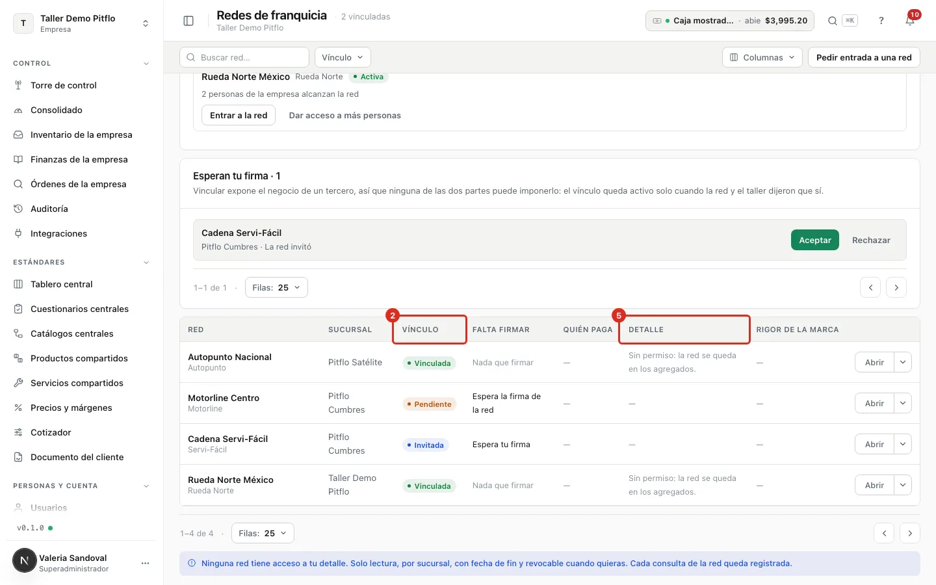This screenshot has width=936, height=585.
Task: Expand Abrir options for Motorline Centro
Action: 903,403
